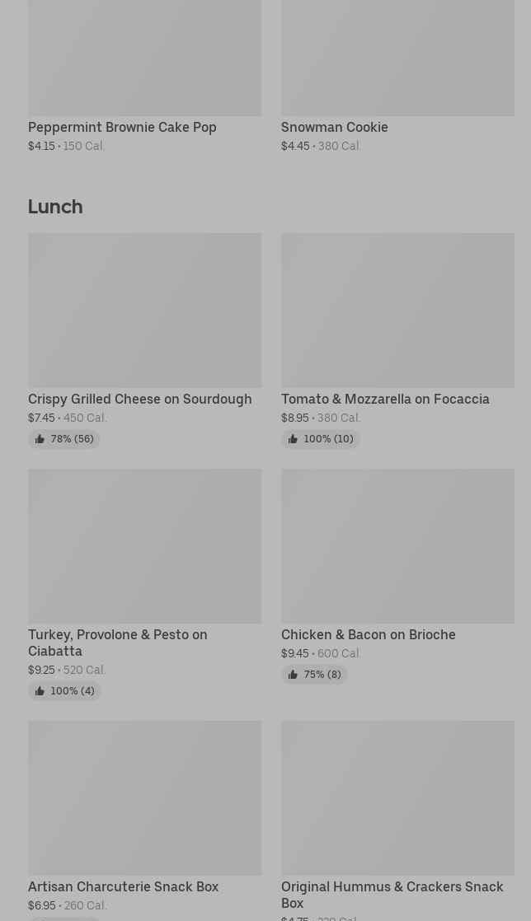Open Original Hummus & Crackers Snack Box image

click(397, 798)
